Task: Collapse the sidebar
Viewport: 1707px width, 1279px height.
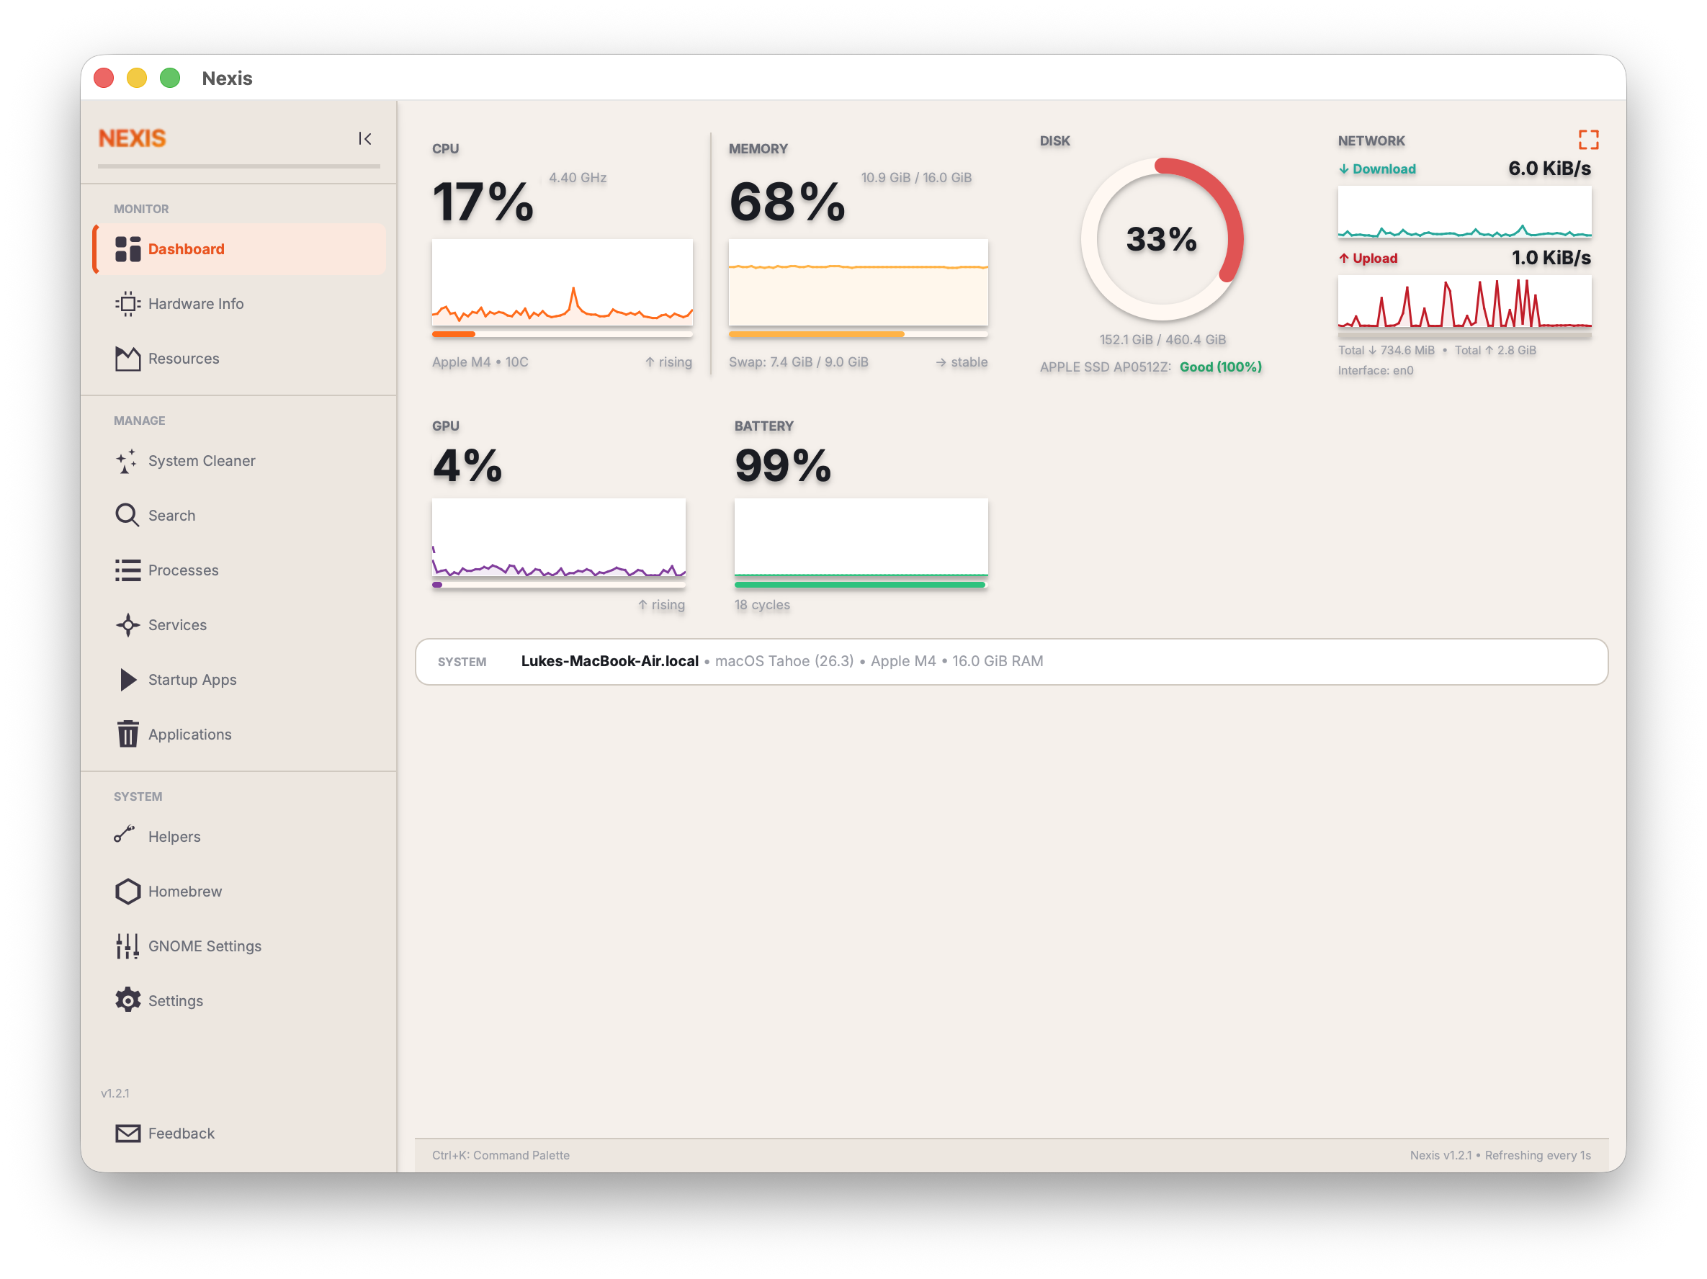Action: [x=365, y=139]
